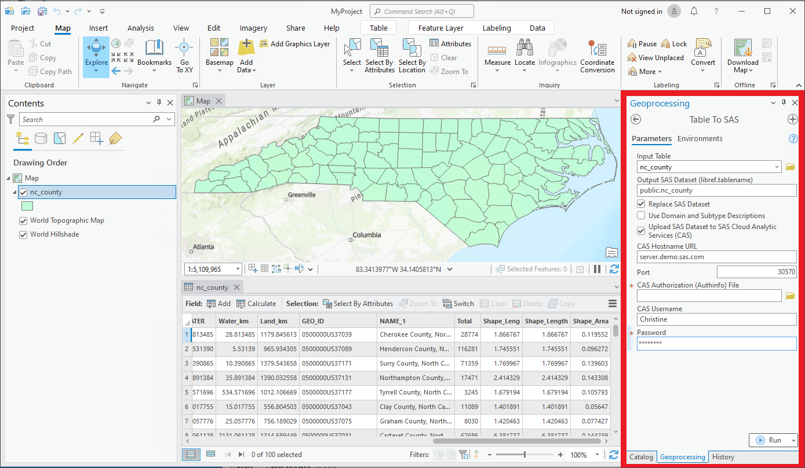This screenshot has height=468, width=805.
Task: Uncheck Replace SAS Dataset
Action: (641, 204)
